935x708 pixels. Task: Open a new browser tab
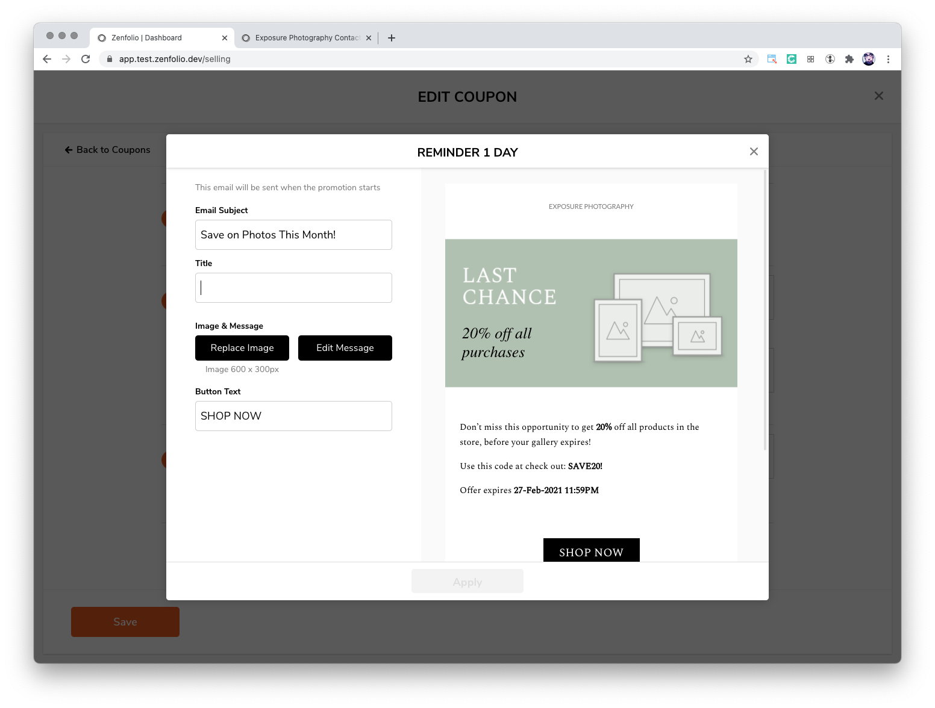point(391,37)
